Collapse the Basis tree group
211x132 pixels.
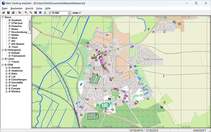pos(2,17)
